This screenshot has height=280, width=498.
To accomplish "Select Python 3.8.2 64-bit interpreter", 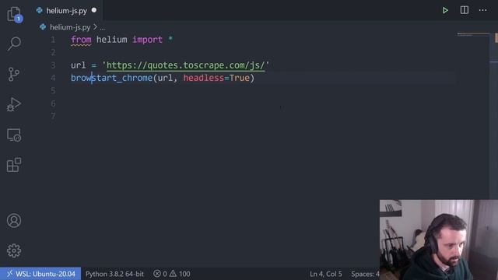I will point(114,274).
